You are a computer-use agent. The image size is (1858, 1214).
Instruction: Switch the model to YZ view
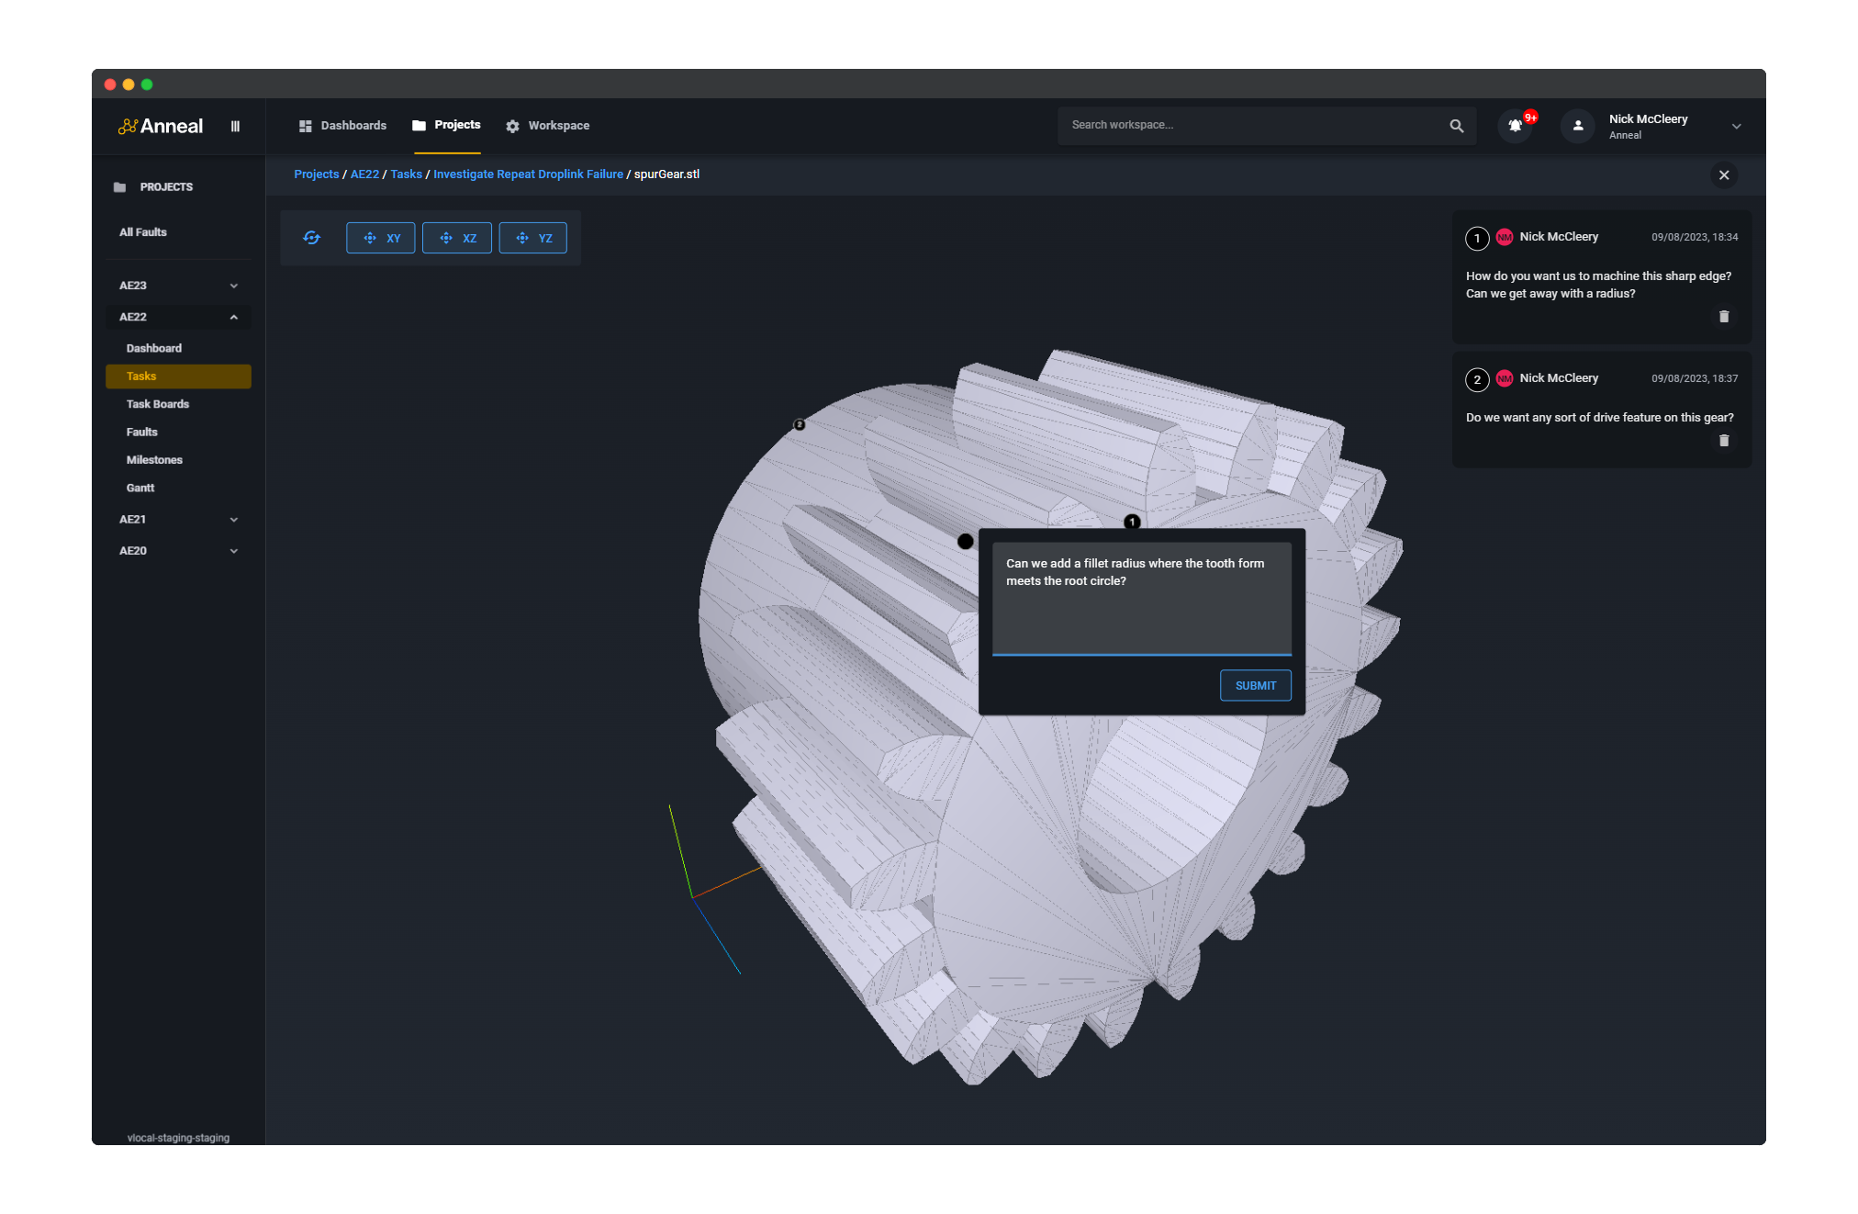click(x=532, y=237)
